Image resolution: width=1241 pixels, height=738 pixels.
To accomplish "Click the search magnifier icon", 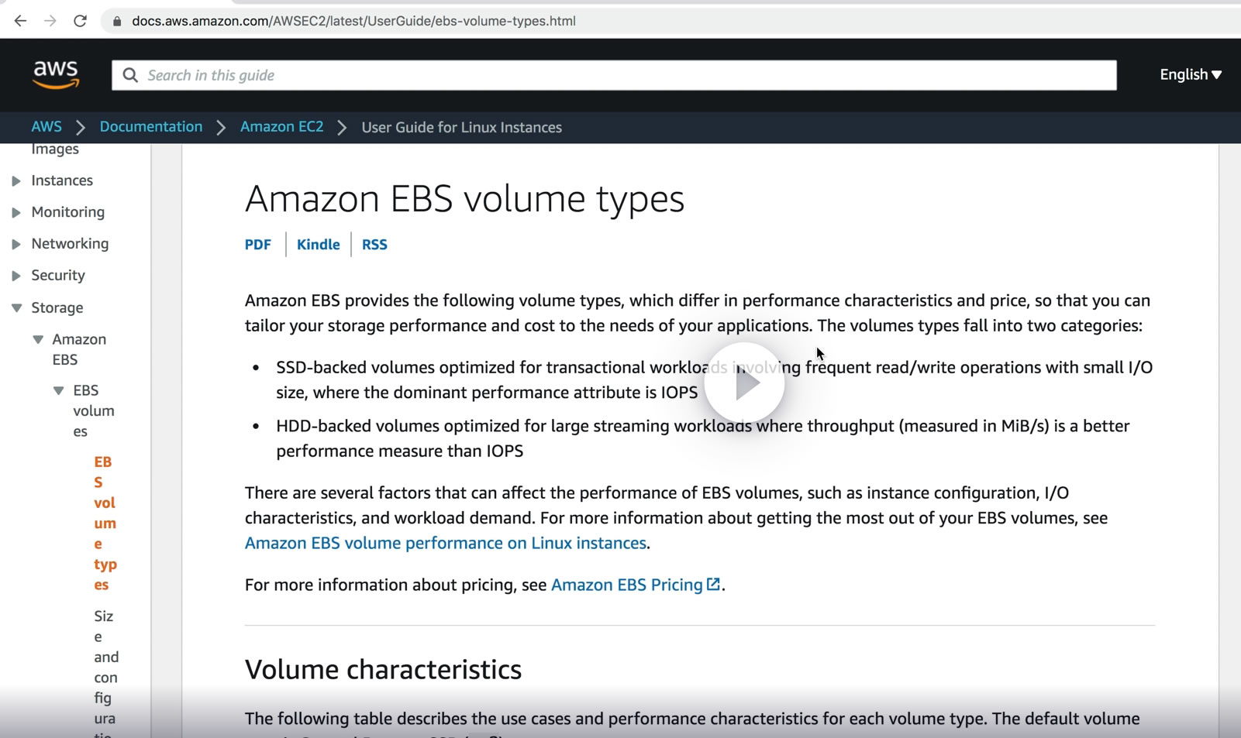I will [130, 75].
